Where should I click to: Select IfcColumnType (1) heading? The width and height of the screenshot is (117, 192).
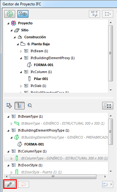tap(32, 151)
